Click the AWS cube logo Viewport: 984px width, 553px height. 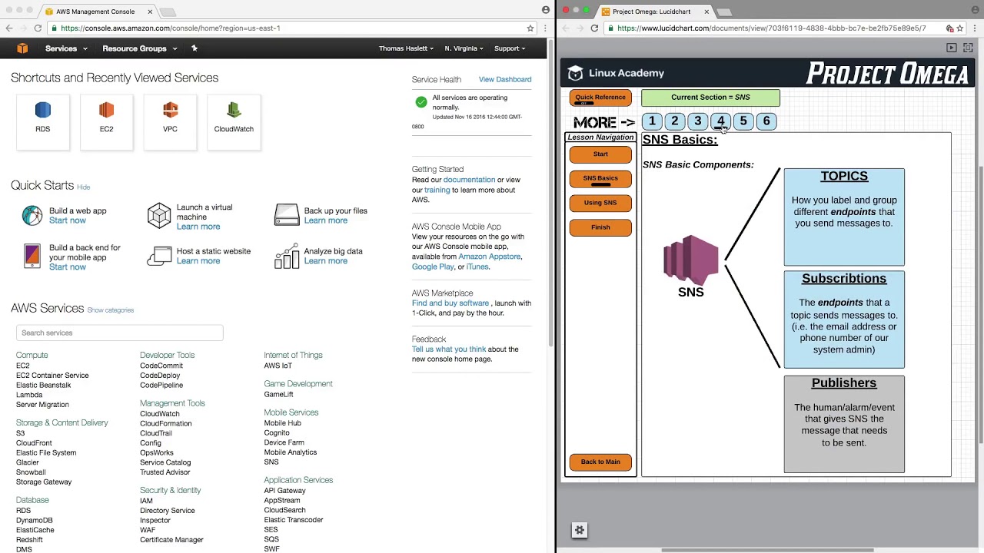click(x=22, y=48)
